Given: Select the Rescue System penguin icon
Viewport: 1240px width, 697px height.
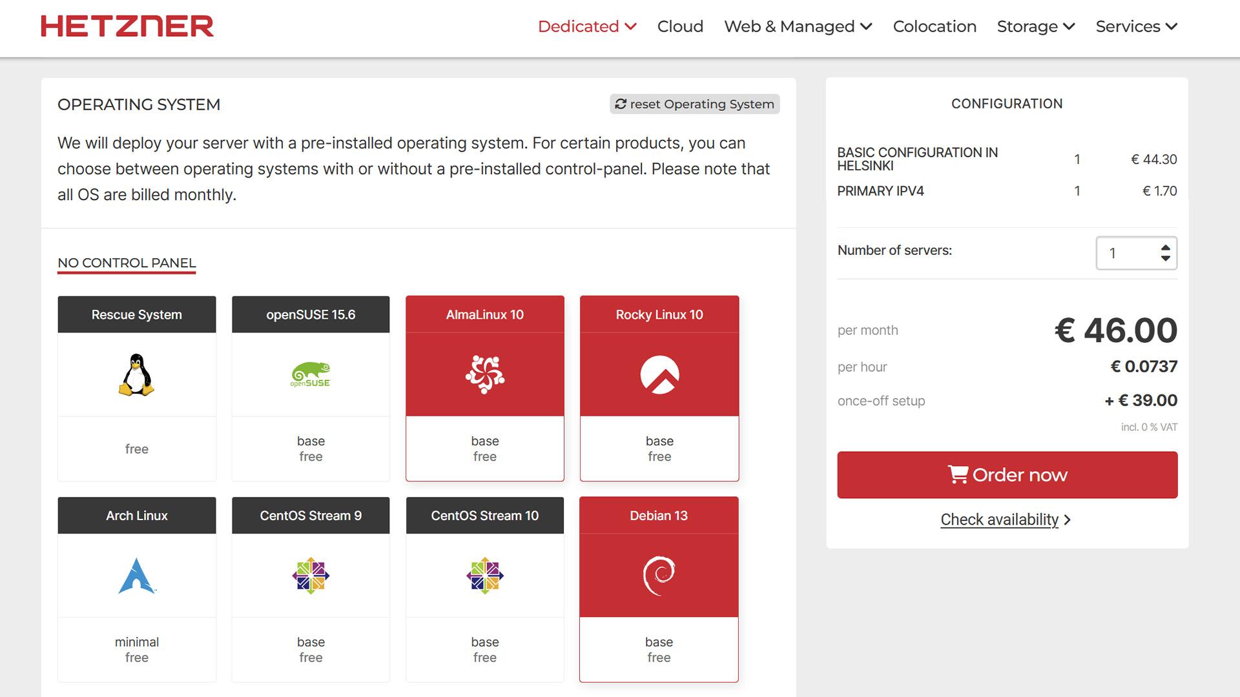Looking at the screenshot, I should (x=136, y=374).
